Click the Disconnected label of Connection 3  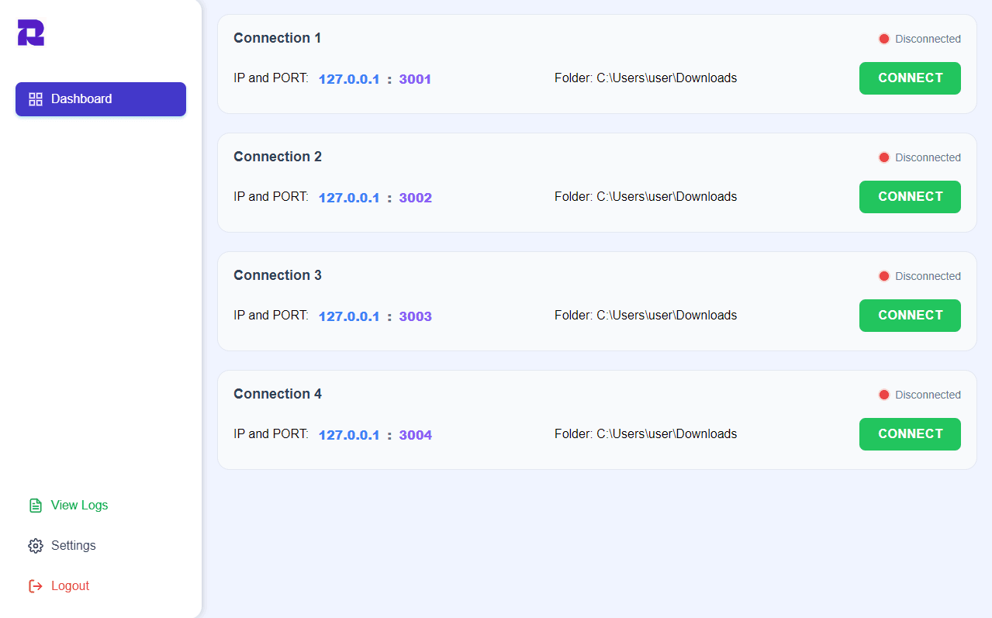928,276
